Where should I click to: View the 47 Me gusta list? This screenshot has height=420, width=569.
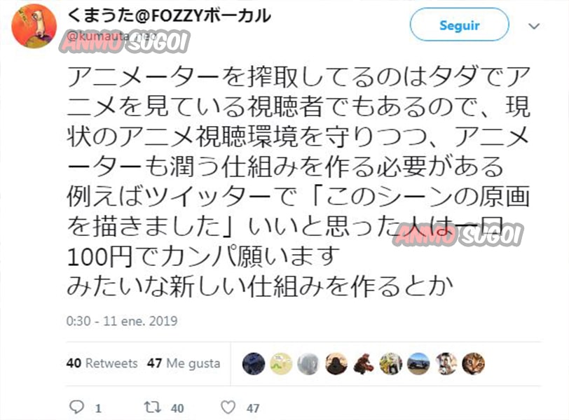[184, 363]
